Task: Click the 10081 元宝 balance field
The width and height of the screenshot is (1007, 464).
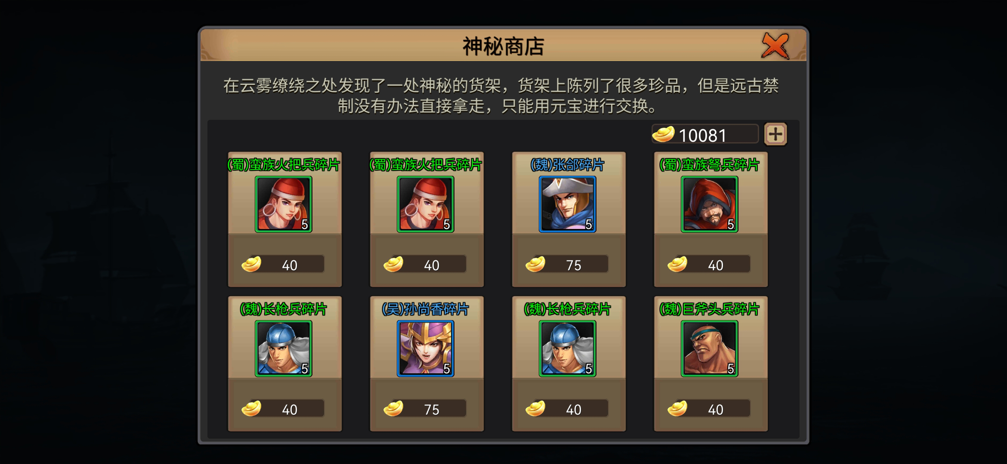Action: (705, 134)
